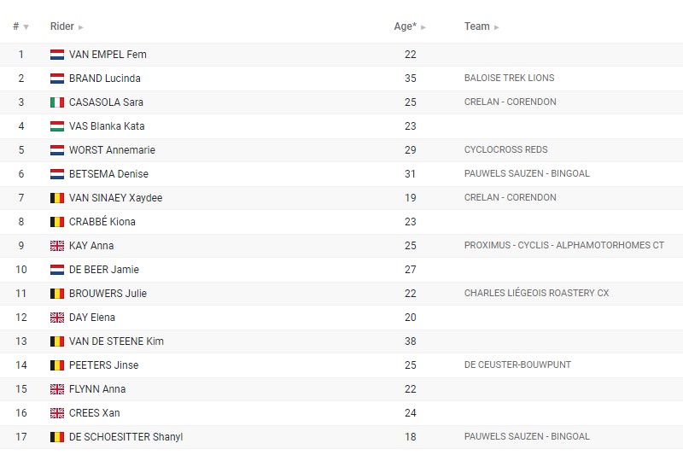This screenshot has height=455, width=683.
Task: Open PROXIMUS - CYCLIS - ALPHAMOTORHOMES CT team
Action: [x=564, y=245]
